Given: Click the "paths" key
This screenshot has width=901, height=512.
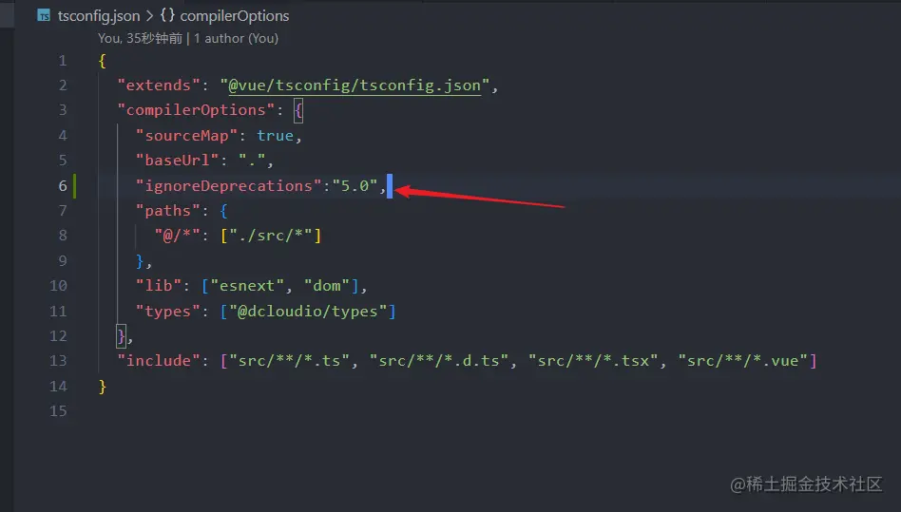Looking at the screenshot, I should coord(168,211).
